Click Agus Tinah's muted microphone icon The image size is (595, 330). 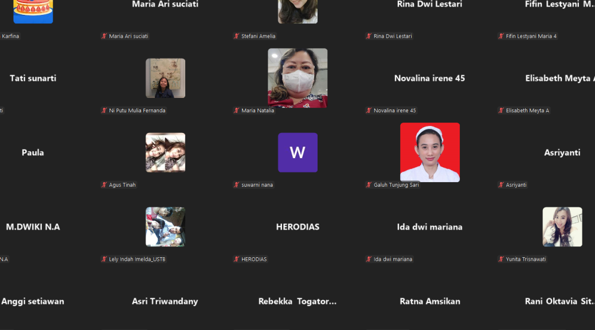(104, 185)
